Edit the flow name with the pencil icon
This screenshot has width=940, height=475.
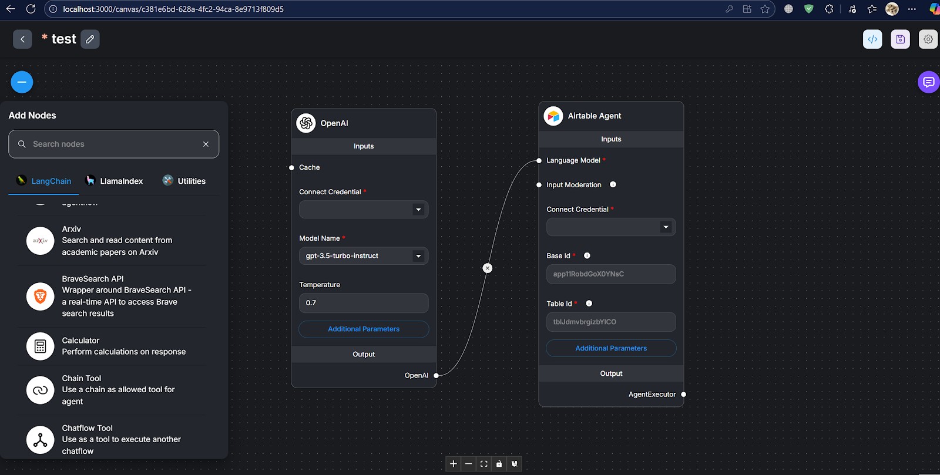coord(90,39)
